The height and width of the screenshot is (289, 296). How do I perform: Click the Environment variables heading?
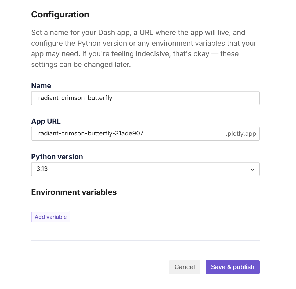click(74, 192)
